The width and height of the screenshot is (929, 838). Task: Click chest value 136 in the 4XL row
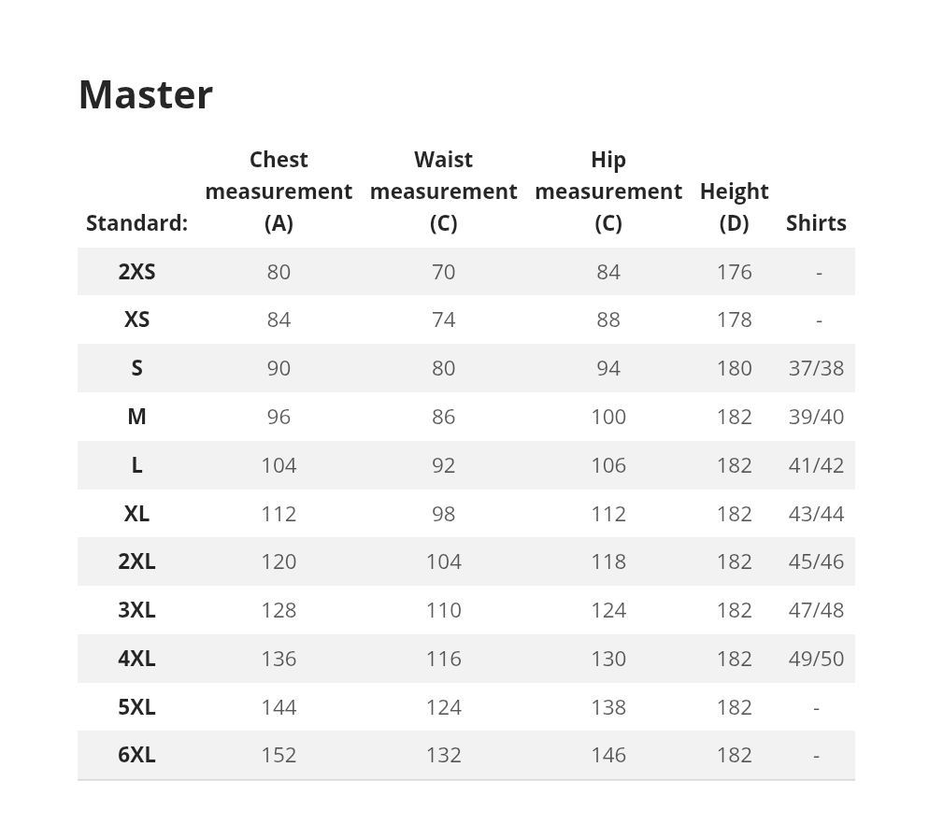279,659
